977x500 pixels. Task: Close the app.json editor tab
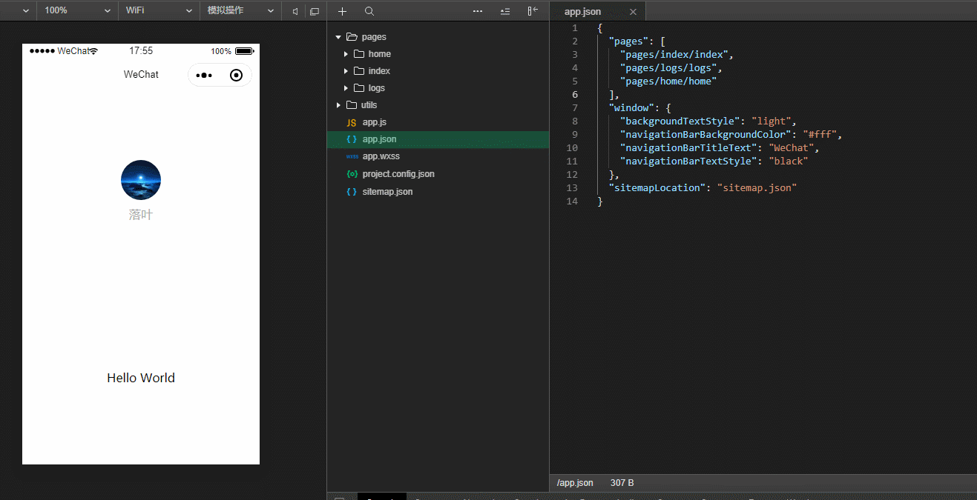(x=633, y=12)
